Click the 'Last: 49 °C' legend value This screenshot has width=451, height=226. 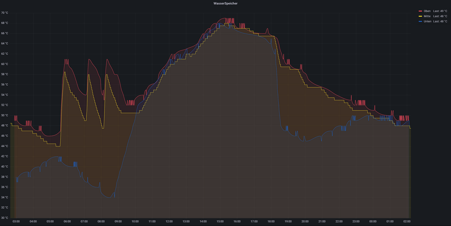coord(440,11)
